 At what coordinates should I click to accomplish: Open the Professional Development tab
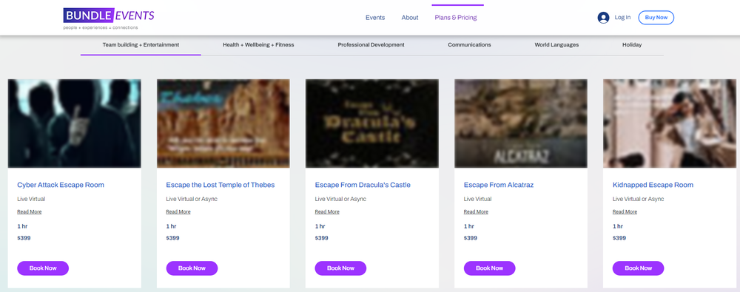coord(371,45)
